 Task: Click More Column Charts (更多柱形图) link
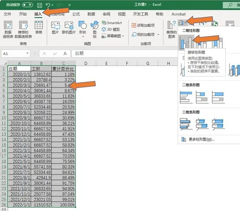click(x=198, y=139)
